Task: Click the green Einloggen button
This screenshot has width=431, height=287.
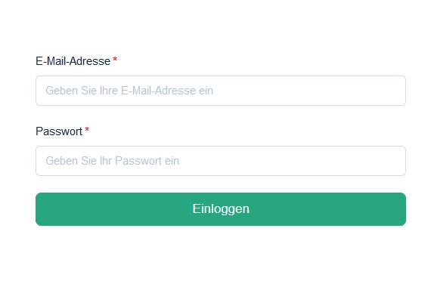Action: pos(221,209)
